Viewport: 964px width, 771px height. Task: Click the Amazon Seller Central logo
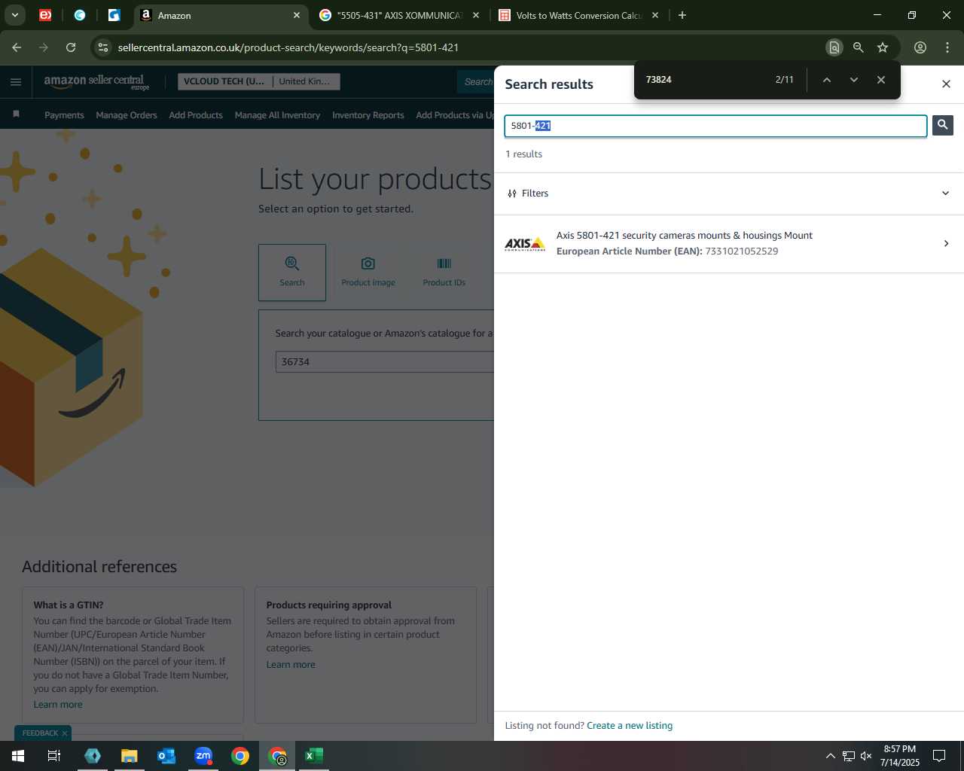click(x=96, y=82)
